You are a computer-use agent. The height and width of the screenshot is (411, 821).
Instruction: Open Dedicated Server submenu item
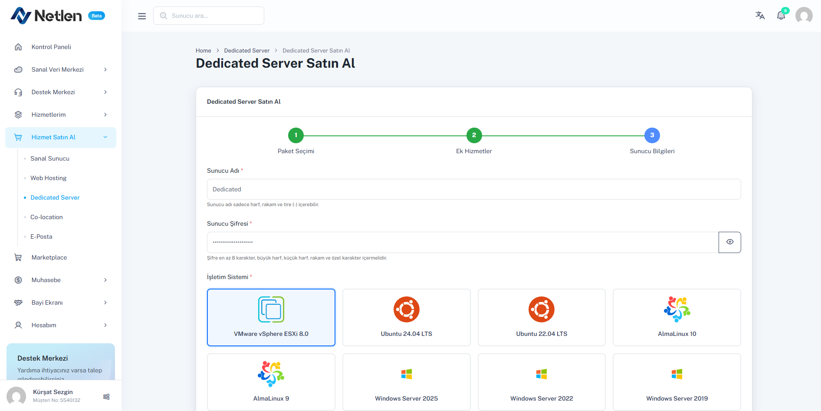click(x=55, y=197)
